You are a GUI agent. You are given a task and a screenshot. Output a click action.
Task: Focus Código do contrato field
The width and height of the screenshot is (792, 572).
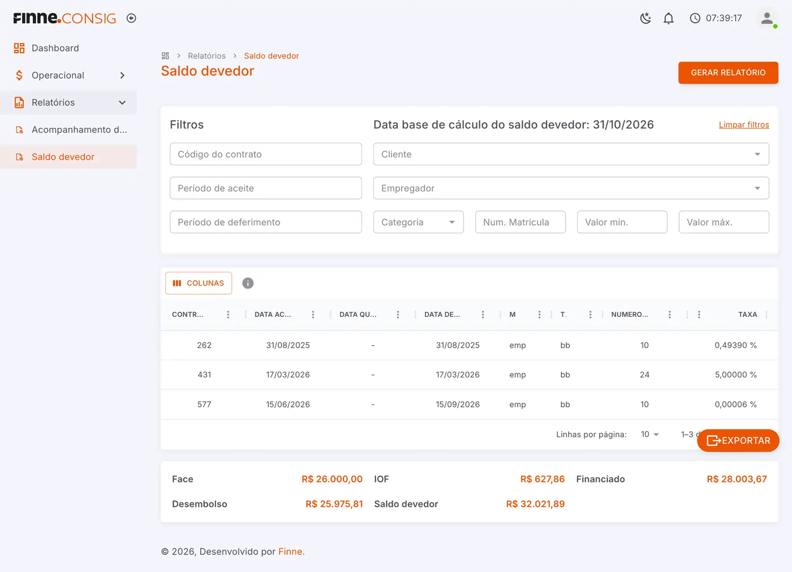pyautogui.click(x=266, y=154)
